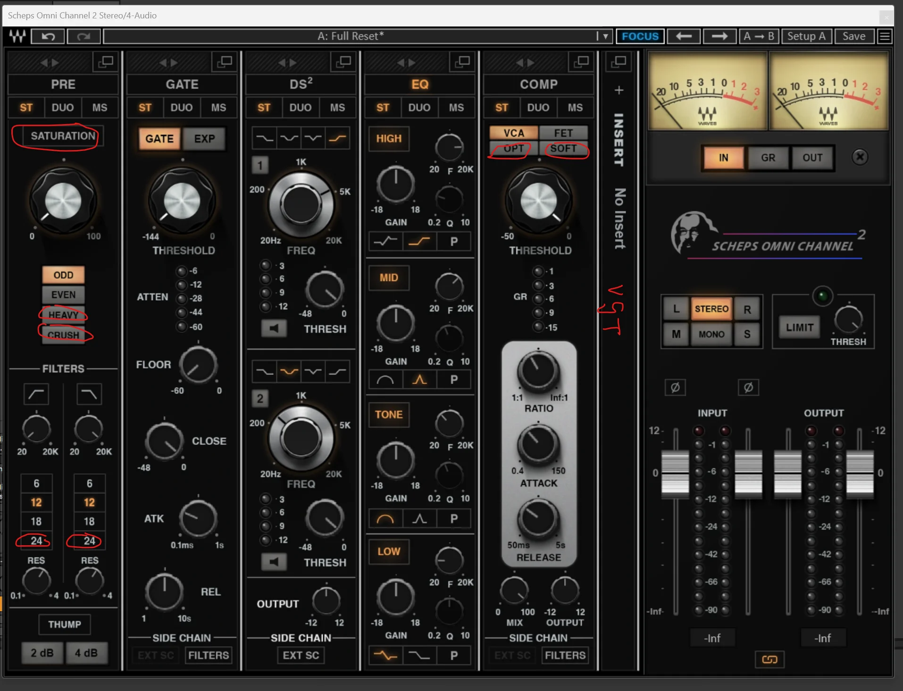Toggle DS2 band 1 listen speaker icon
Screen dimensions: 903x691
point(274,328)
